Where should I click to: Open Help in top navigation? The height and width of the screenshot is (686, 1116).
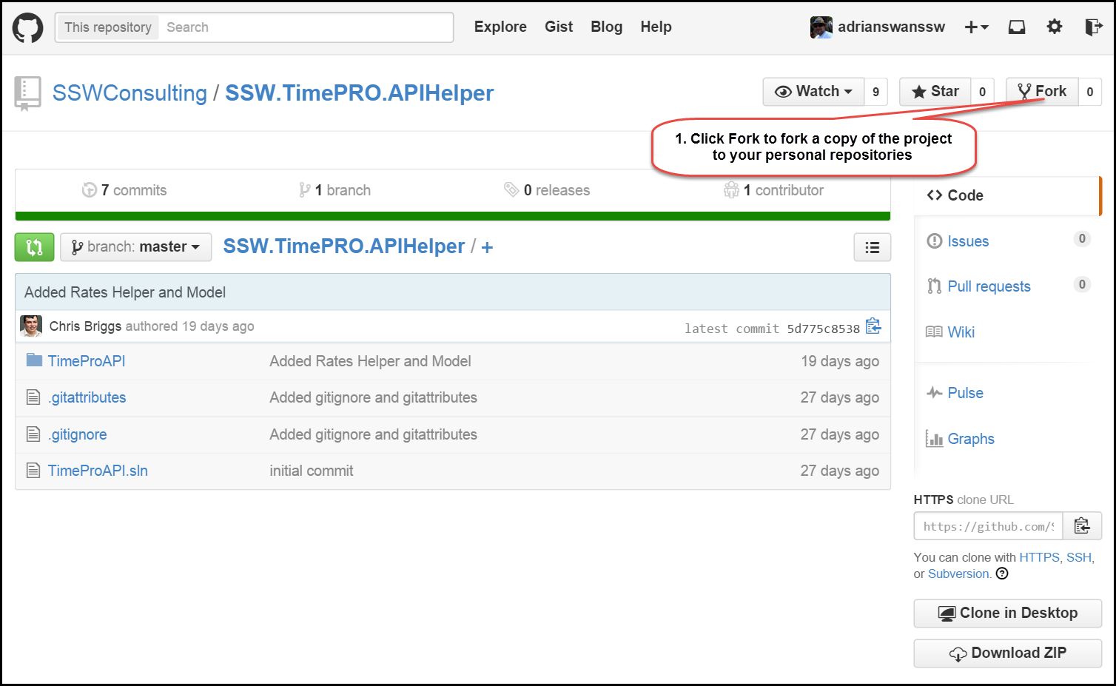[x=656, y=27]
